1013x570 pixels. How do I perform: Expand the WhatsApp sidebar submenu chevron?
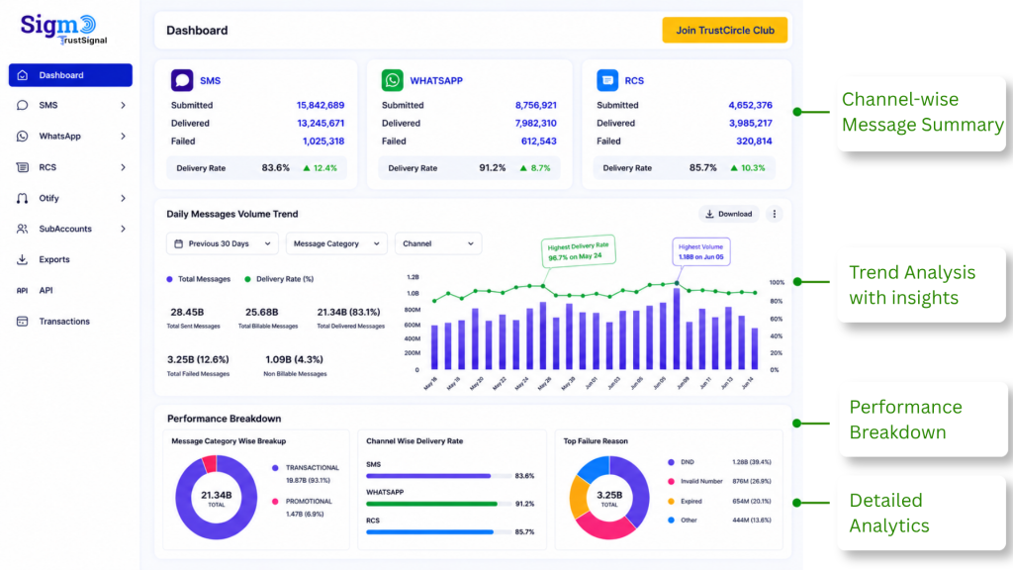123,137
